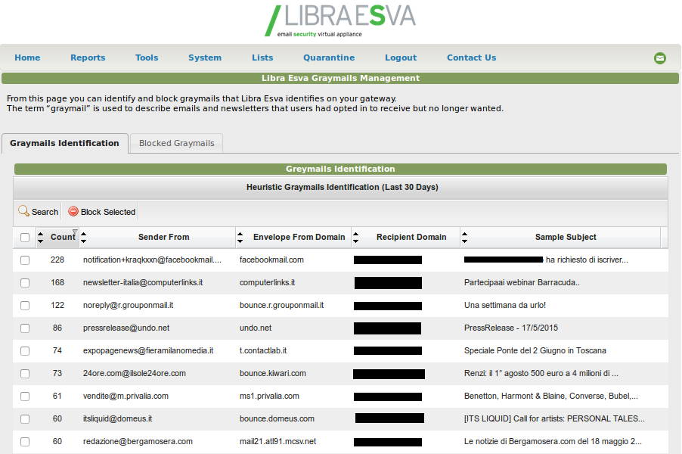This screenshot has height=454, width=682.
Task: Select sender redazione@bergamosera.com
Action: click(138, 441)
